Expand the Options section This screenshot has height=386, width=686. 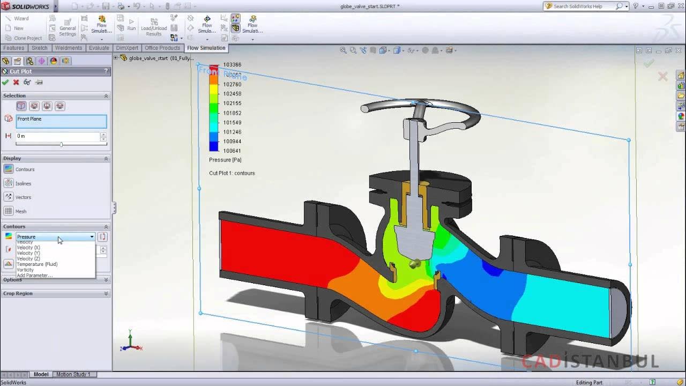coord(106,279)
